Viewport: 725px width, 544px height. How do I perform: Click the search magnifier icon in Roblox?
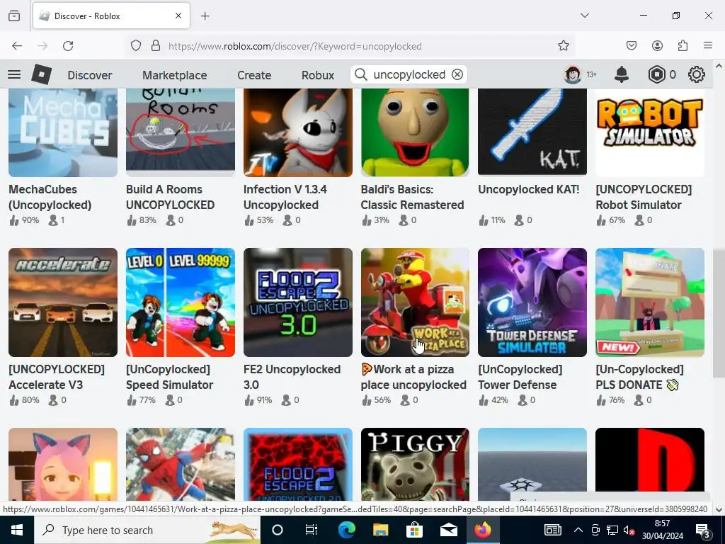click(x=361, y=74)
